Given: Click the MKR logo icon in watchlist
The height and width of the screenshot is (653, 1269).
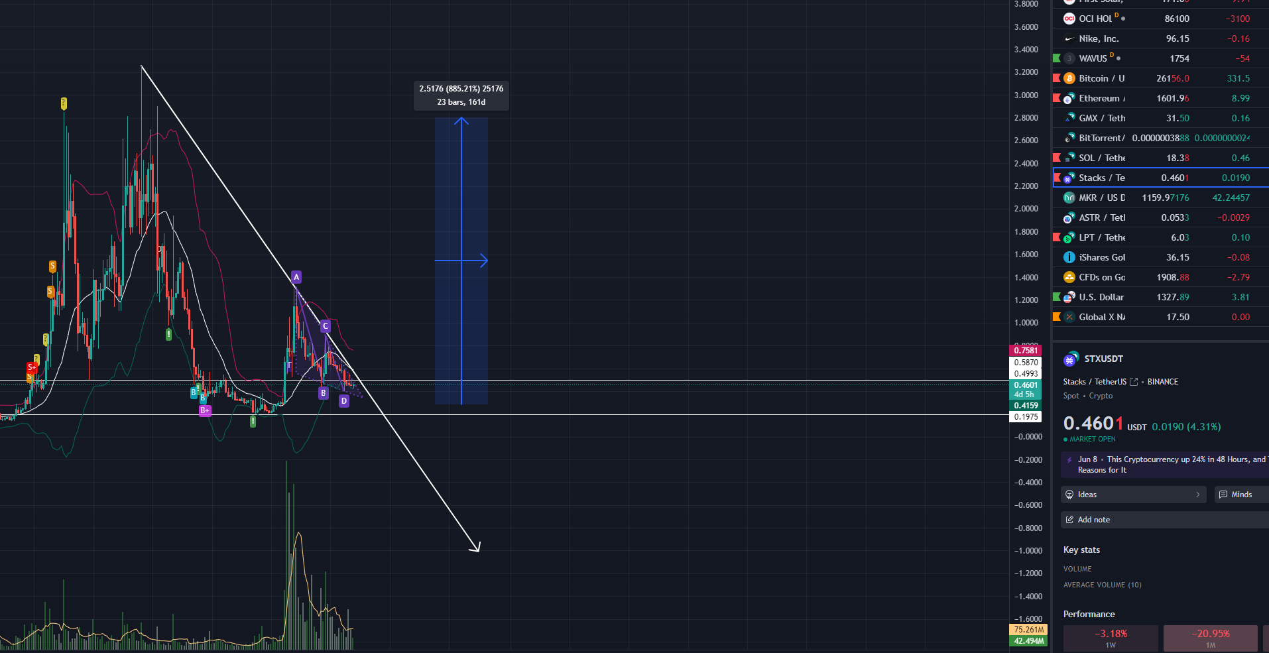Looking at the screenshot, I should pos(1069,198).
